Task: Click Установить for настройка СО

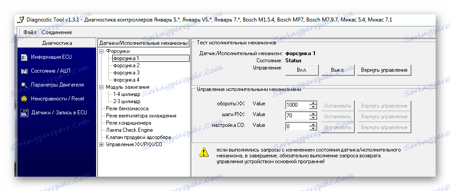Action: coord(338,127)
